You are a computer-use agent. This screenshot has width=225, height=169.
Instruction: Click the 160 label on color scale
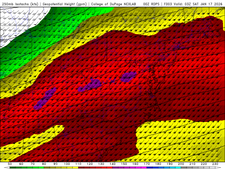pos(135,164)
